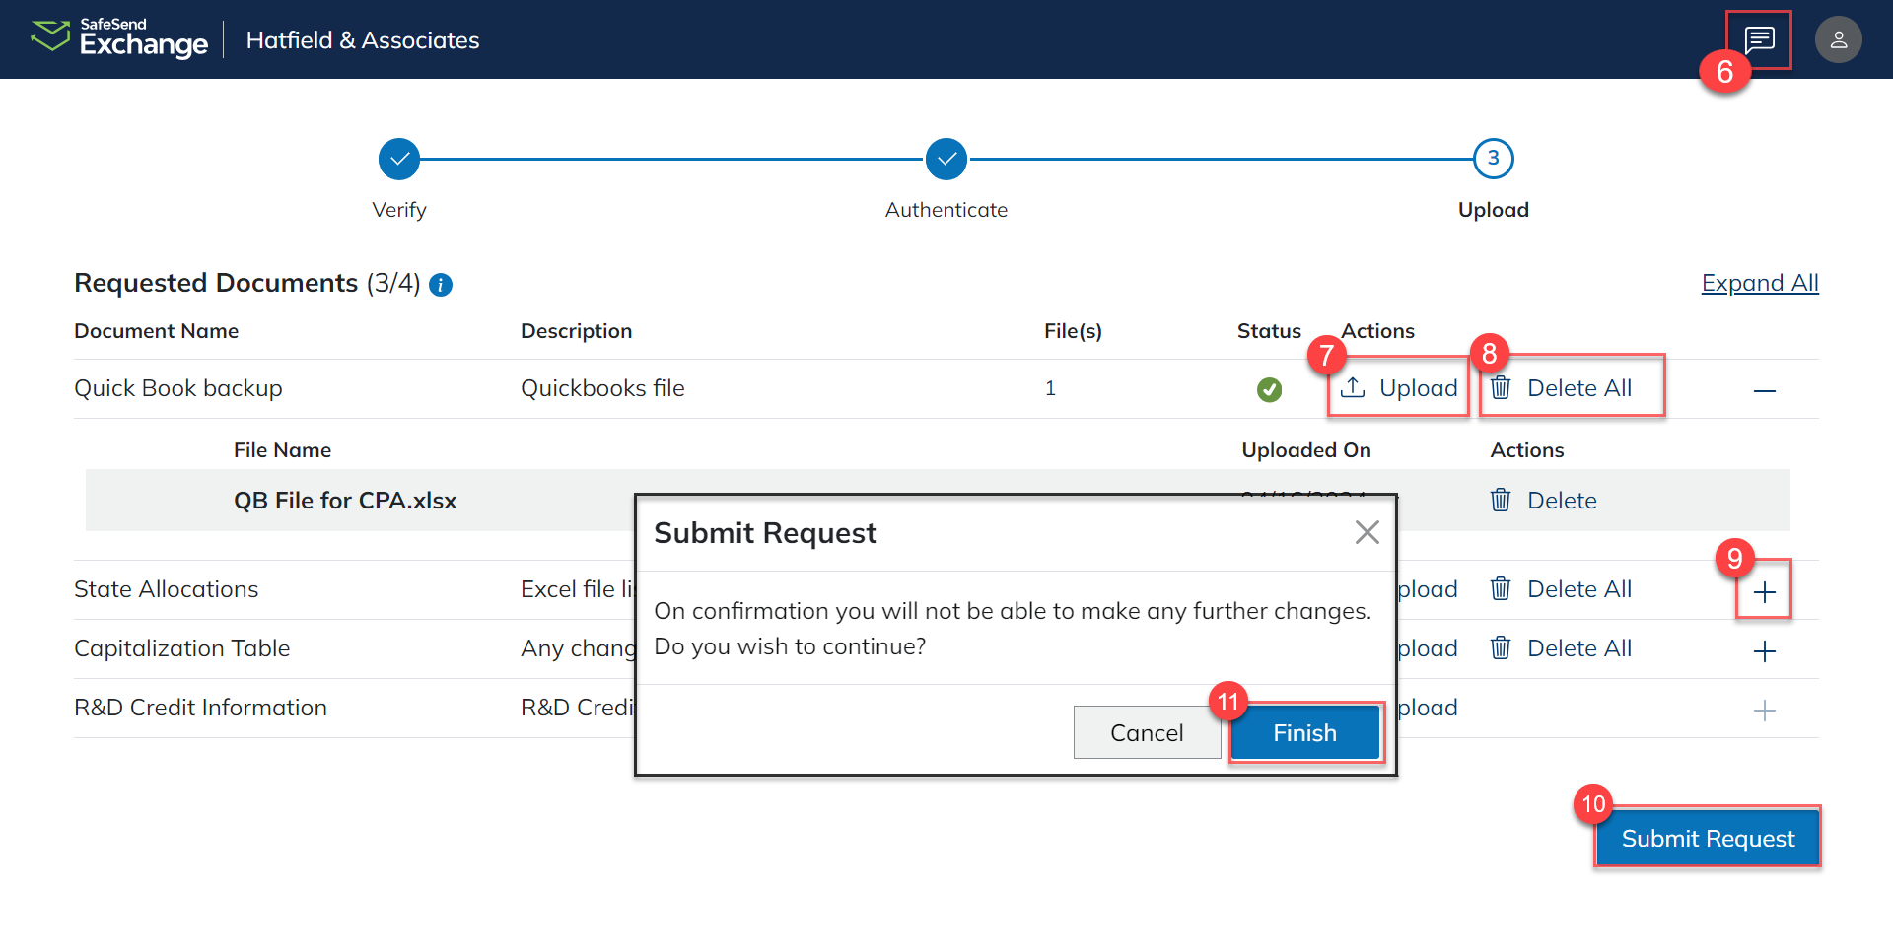Click the green status checkmark for Quick Book backup
This screenshot has width=1893, height=949.
[x=1269, y=388]
